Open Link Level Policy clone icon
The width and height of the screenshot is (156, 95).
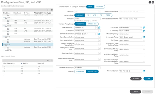99,27
